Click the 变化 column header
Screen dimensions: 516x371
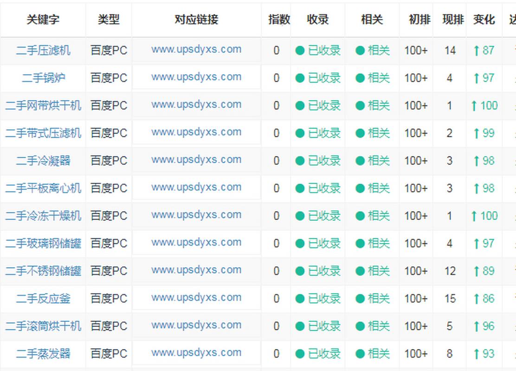[484, 20]
